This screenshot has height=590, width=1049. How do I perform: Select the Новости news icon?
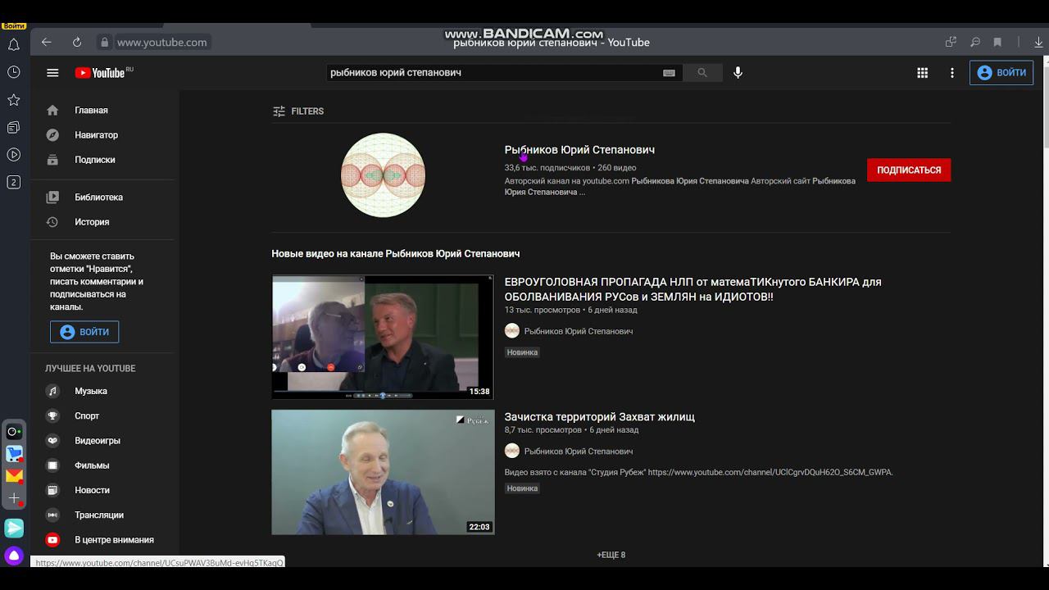52,490
